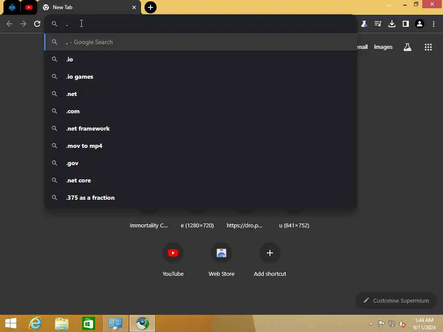This screenshot has width=443, height=332.
Task: Open the downloads toolbar icon
Action: point(392,24)
